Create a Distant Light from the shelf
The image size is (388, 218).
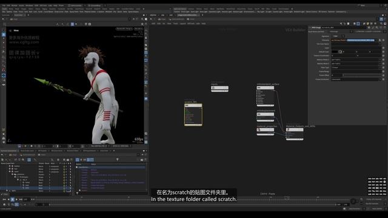tap(237, 12)
